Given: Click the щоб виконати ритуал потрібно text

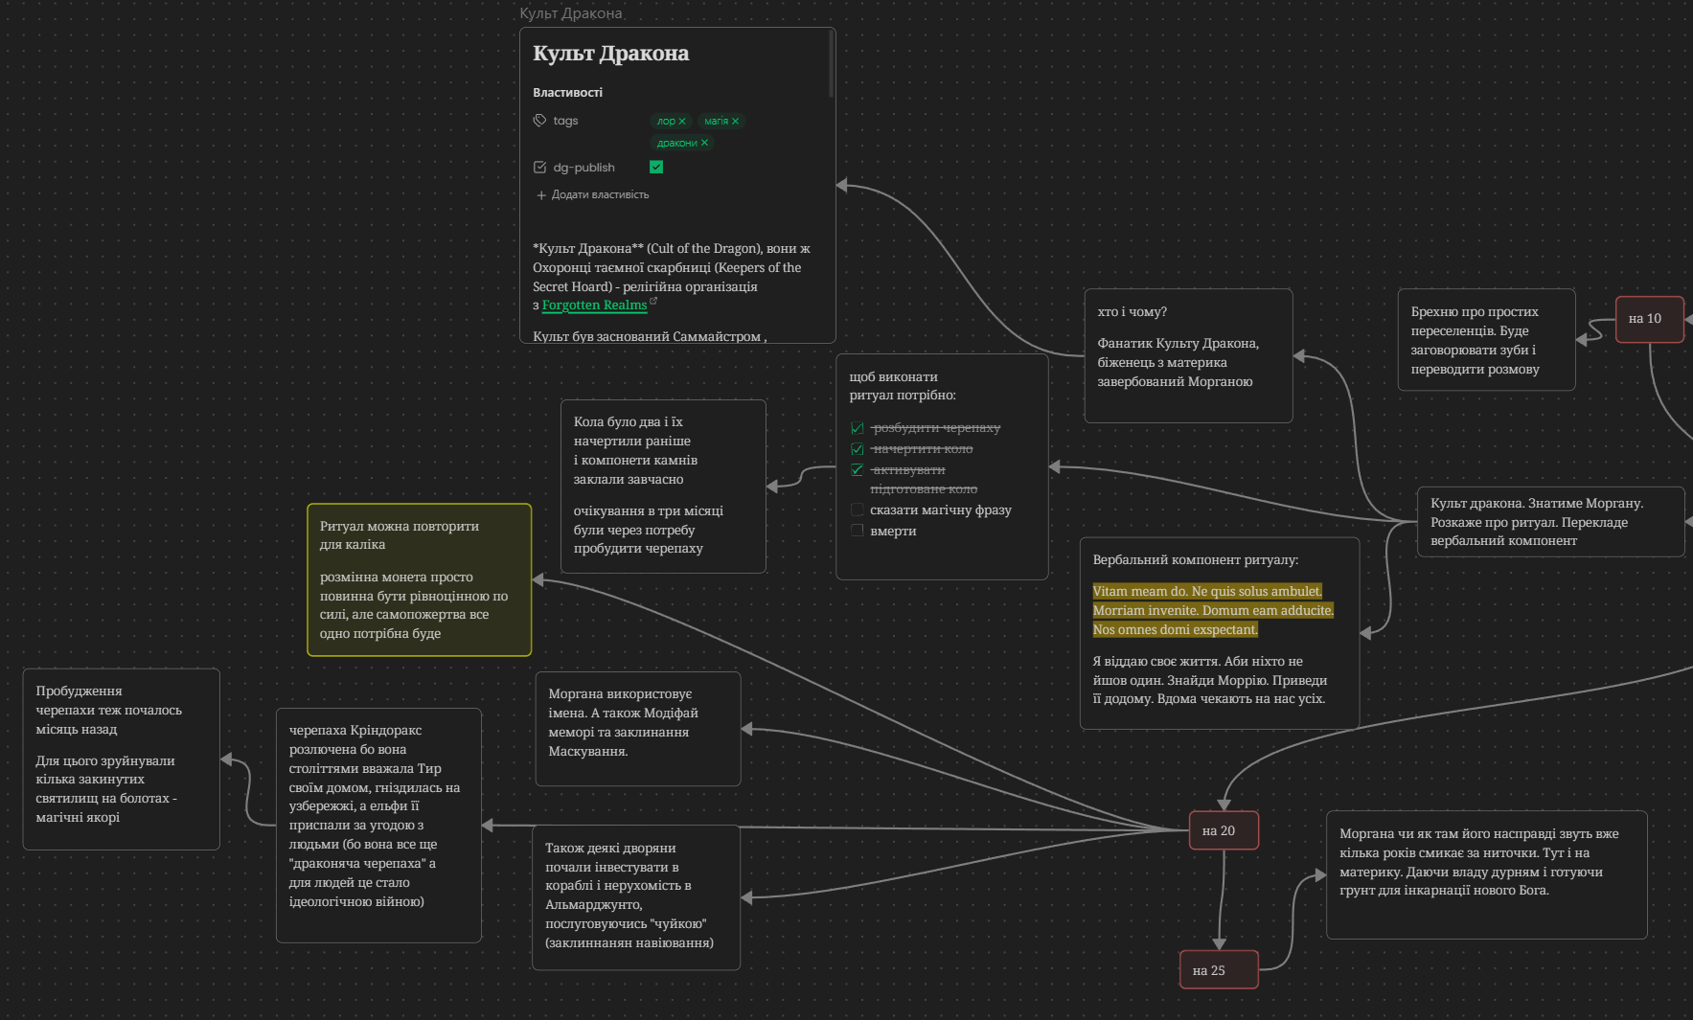Looking at the screenshot, I should pos(903,386).
